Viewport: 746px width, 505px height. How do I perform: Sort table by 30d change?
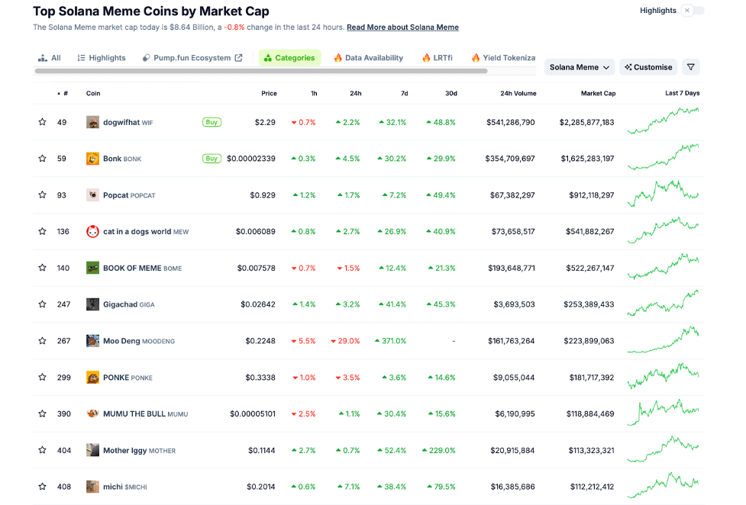click(x=451, y=93)
